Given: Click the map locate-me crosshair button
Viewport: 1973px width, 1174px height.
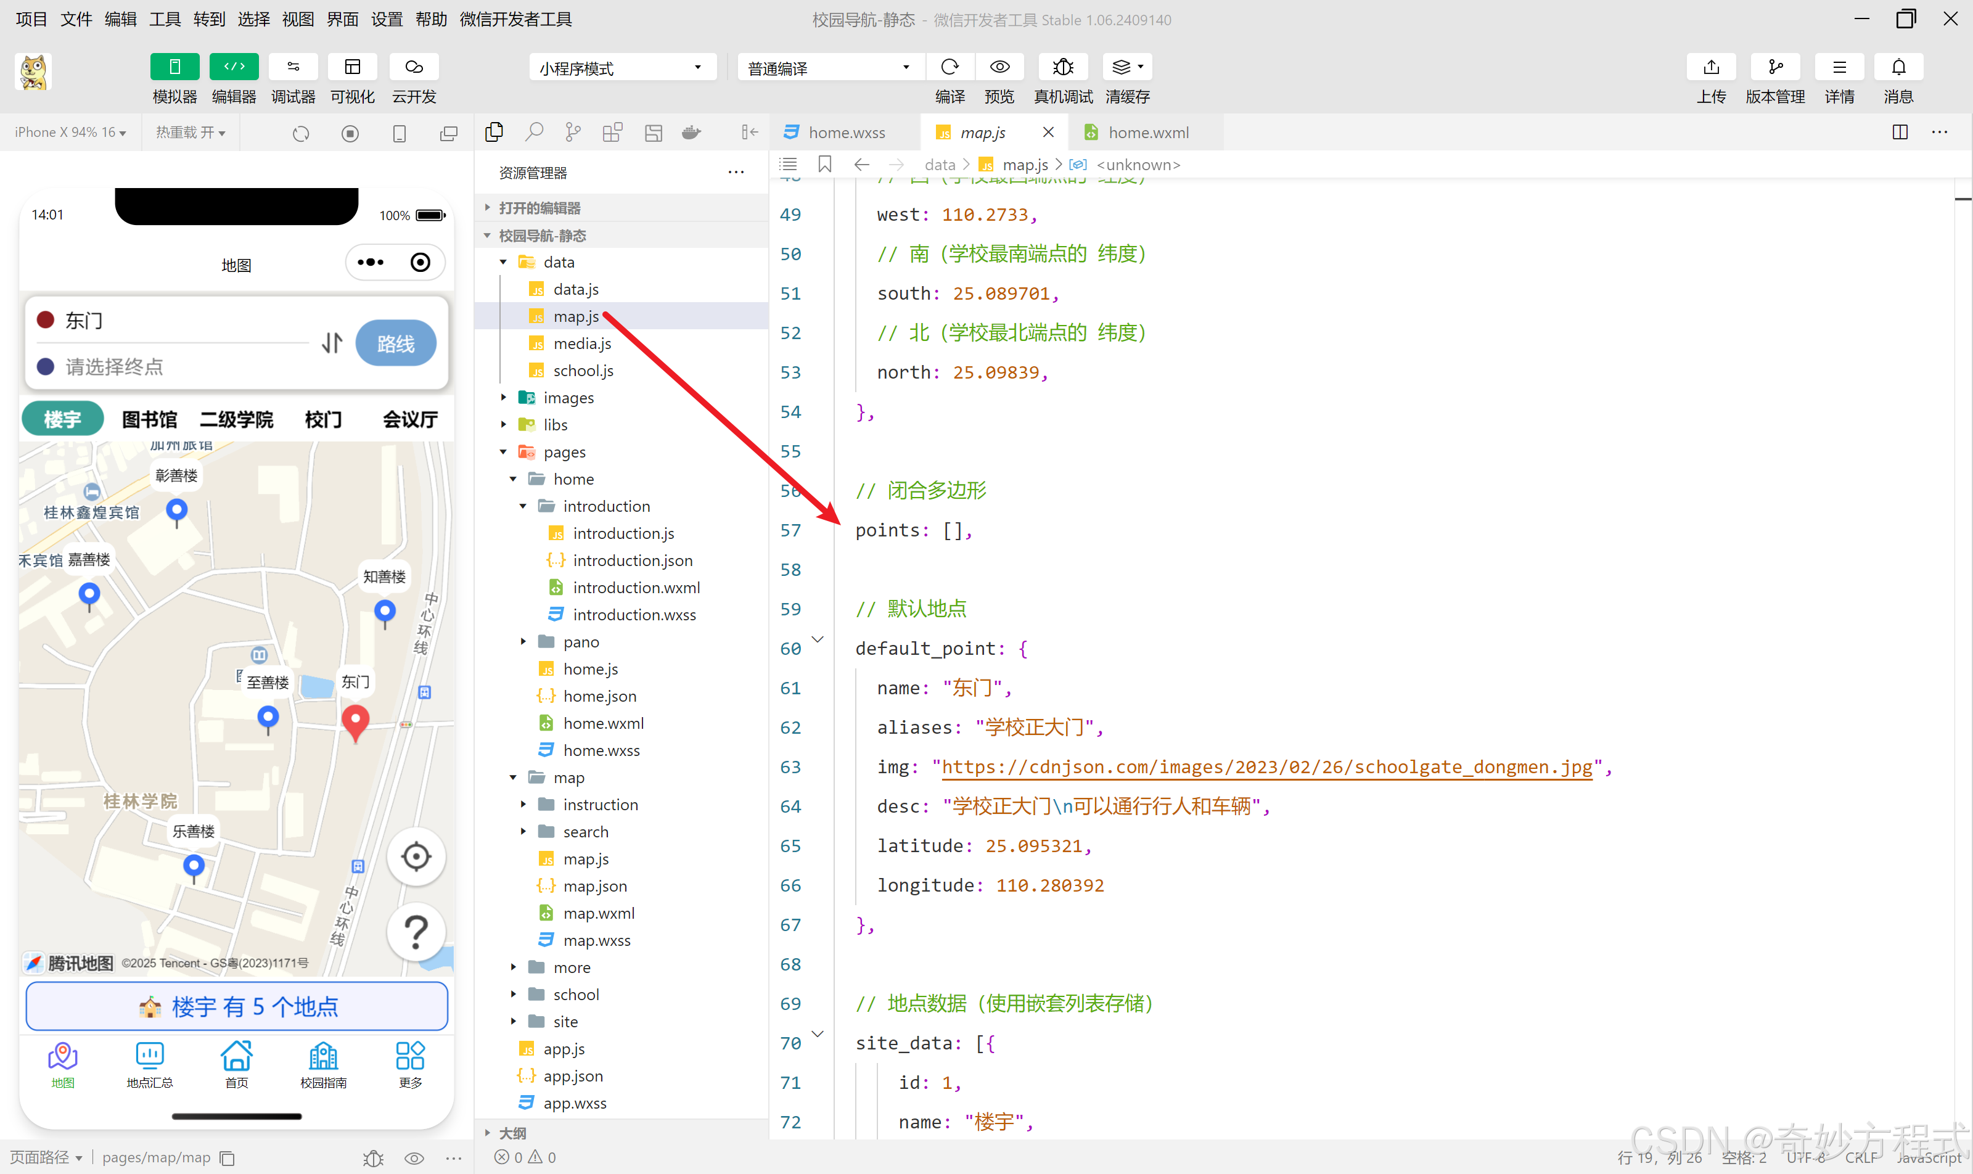Looking at the screenshot, I should [416, 856].
